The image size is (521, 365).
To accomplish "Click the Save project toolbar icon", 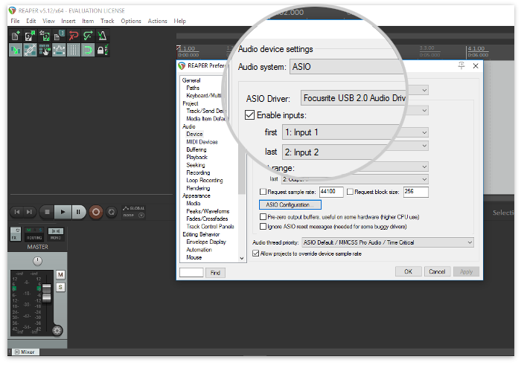I will pos(45,36).
